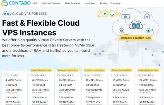Expand the Dedicated Servers dropdown
Screen dimensions: 164x105
click(52, 3)
